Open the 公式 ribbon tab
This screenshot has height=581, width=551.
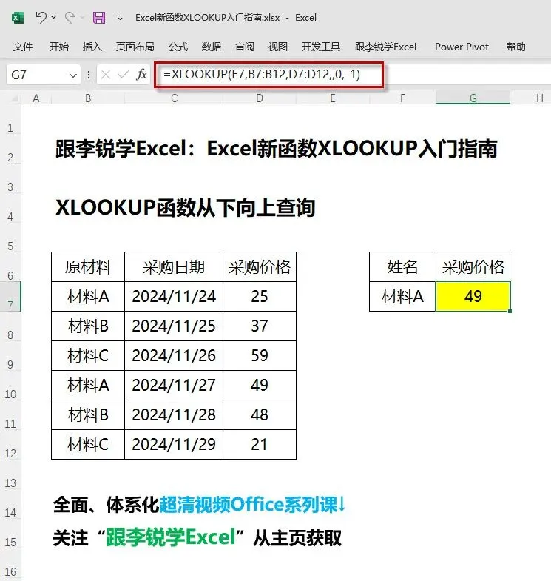pyautogui.click(x=178, y=47)
